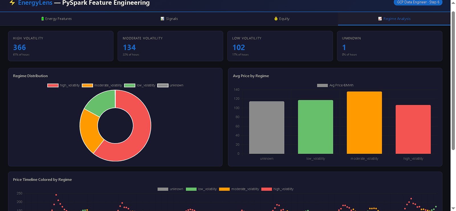This screenshot has height=211, width=456.
Task: Click the High Volatility value 366
Action: [x=19, y=48]
